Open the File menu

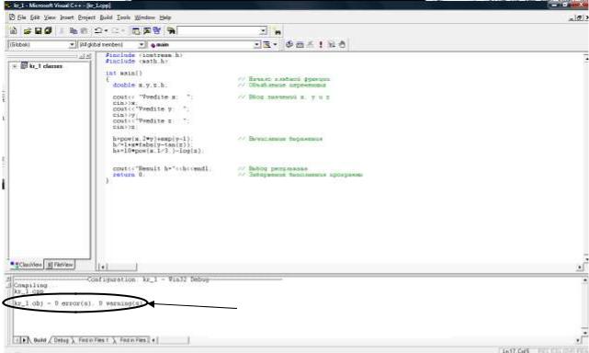22,17
